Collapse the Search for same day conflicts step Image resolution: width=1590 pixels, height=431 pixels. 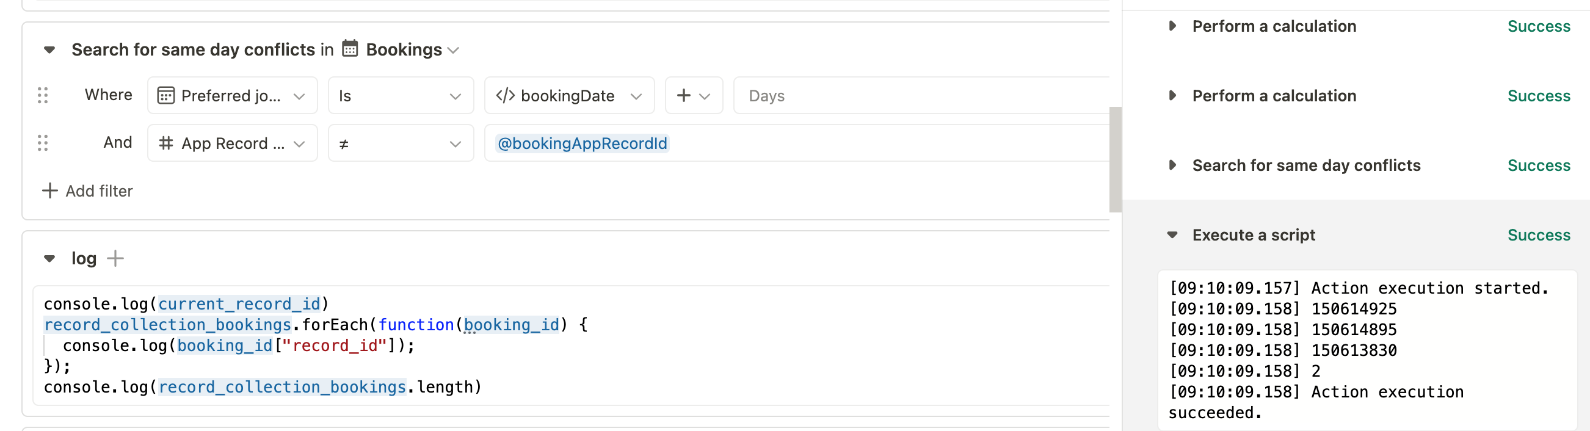(x=49, y=49)
